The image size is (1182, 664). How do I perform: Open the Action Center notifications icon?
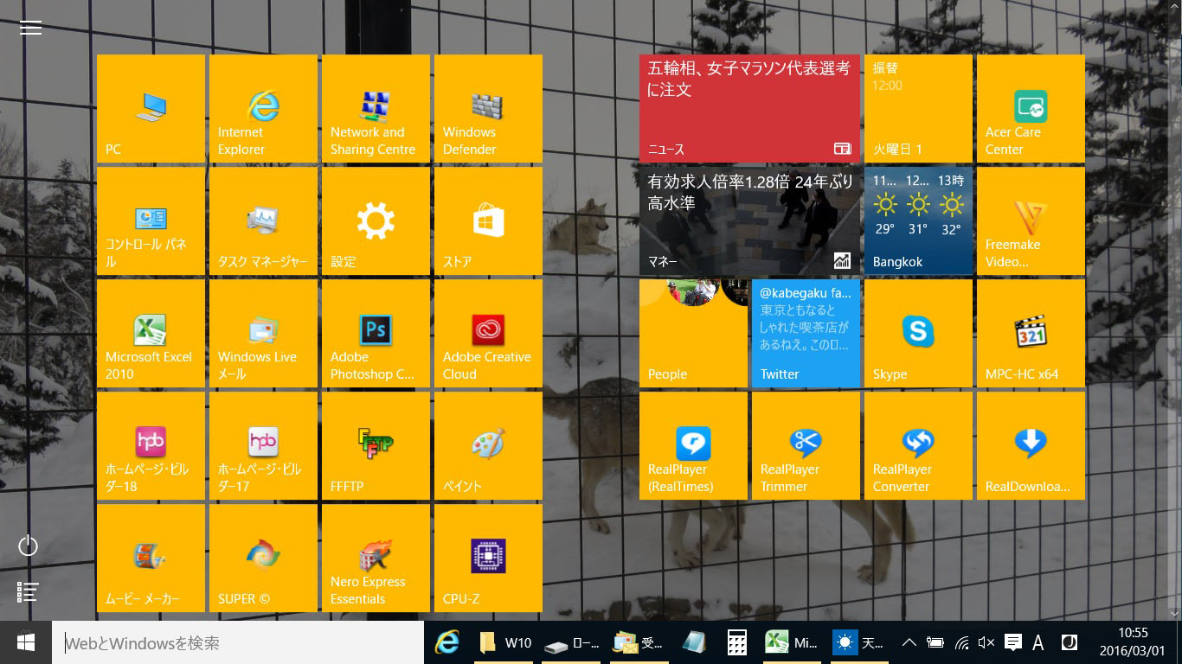[x=1012, y=642]
